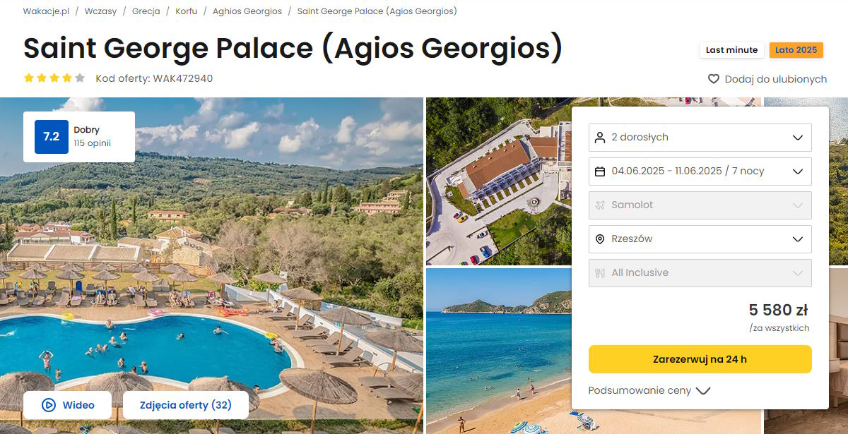The image size is (848, 434).
Task: Click the calendar icon beside dates
Action: [x=600, y=171]
